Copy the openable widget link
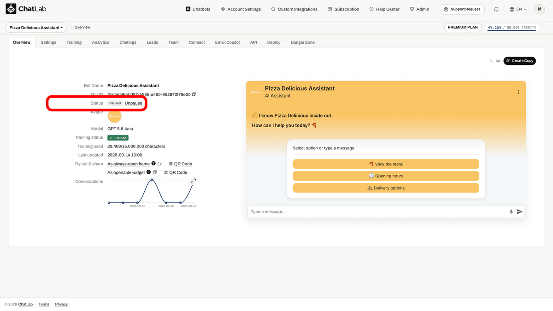Screen dimensions: 553x311 click(155, 172)
